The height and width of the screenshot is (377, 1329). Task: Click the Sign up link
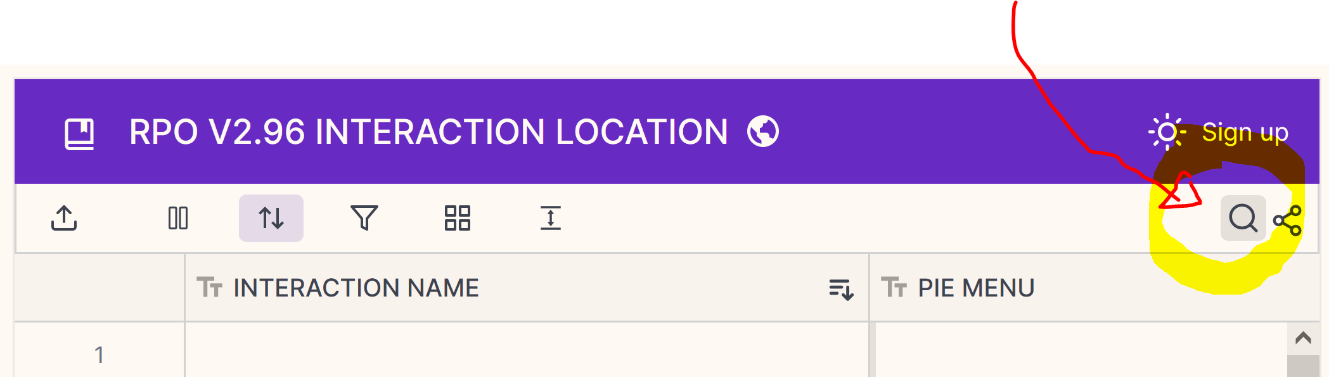tap(1245, 132)
